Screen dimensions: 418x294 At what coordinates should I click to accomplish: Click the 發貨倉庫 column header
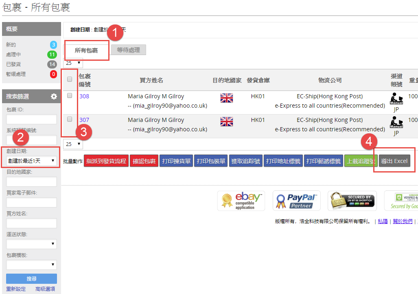(258, 80)
